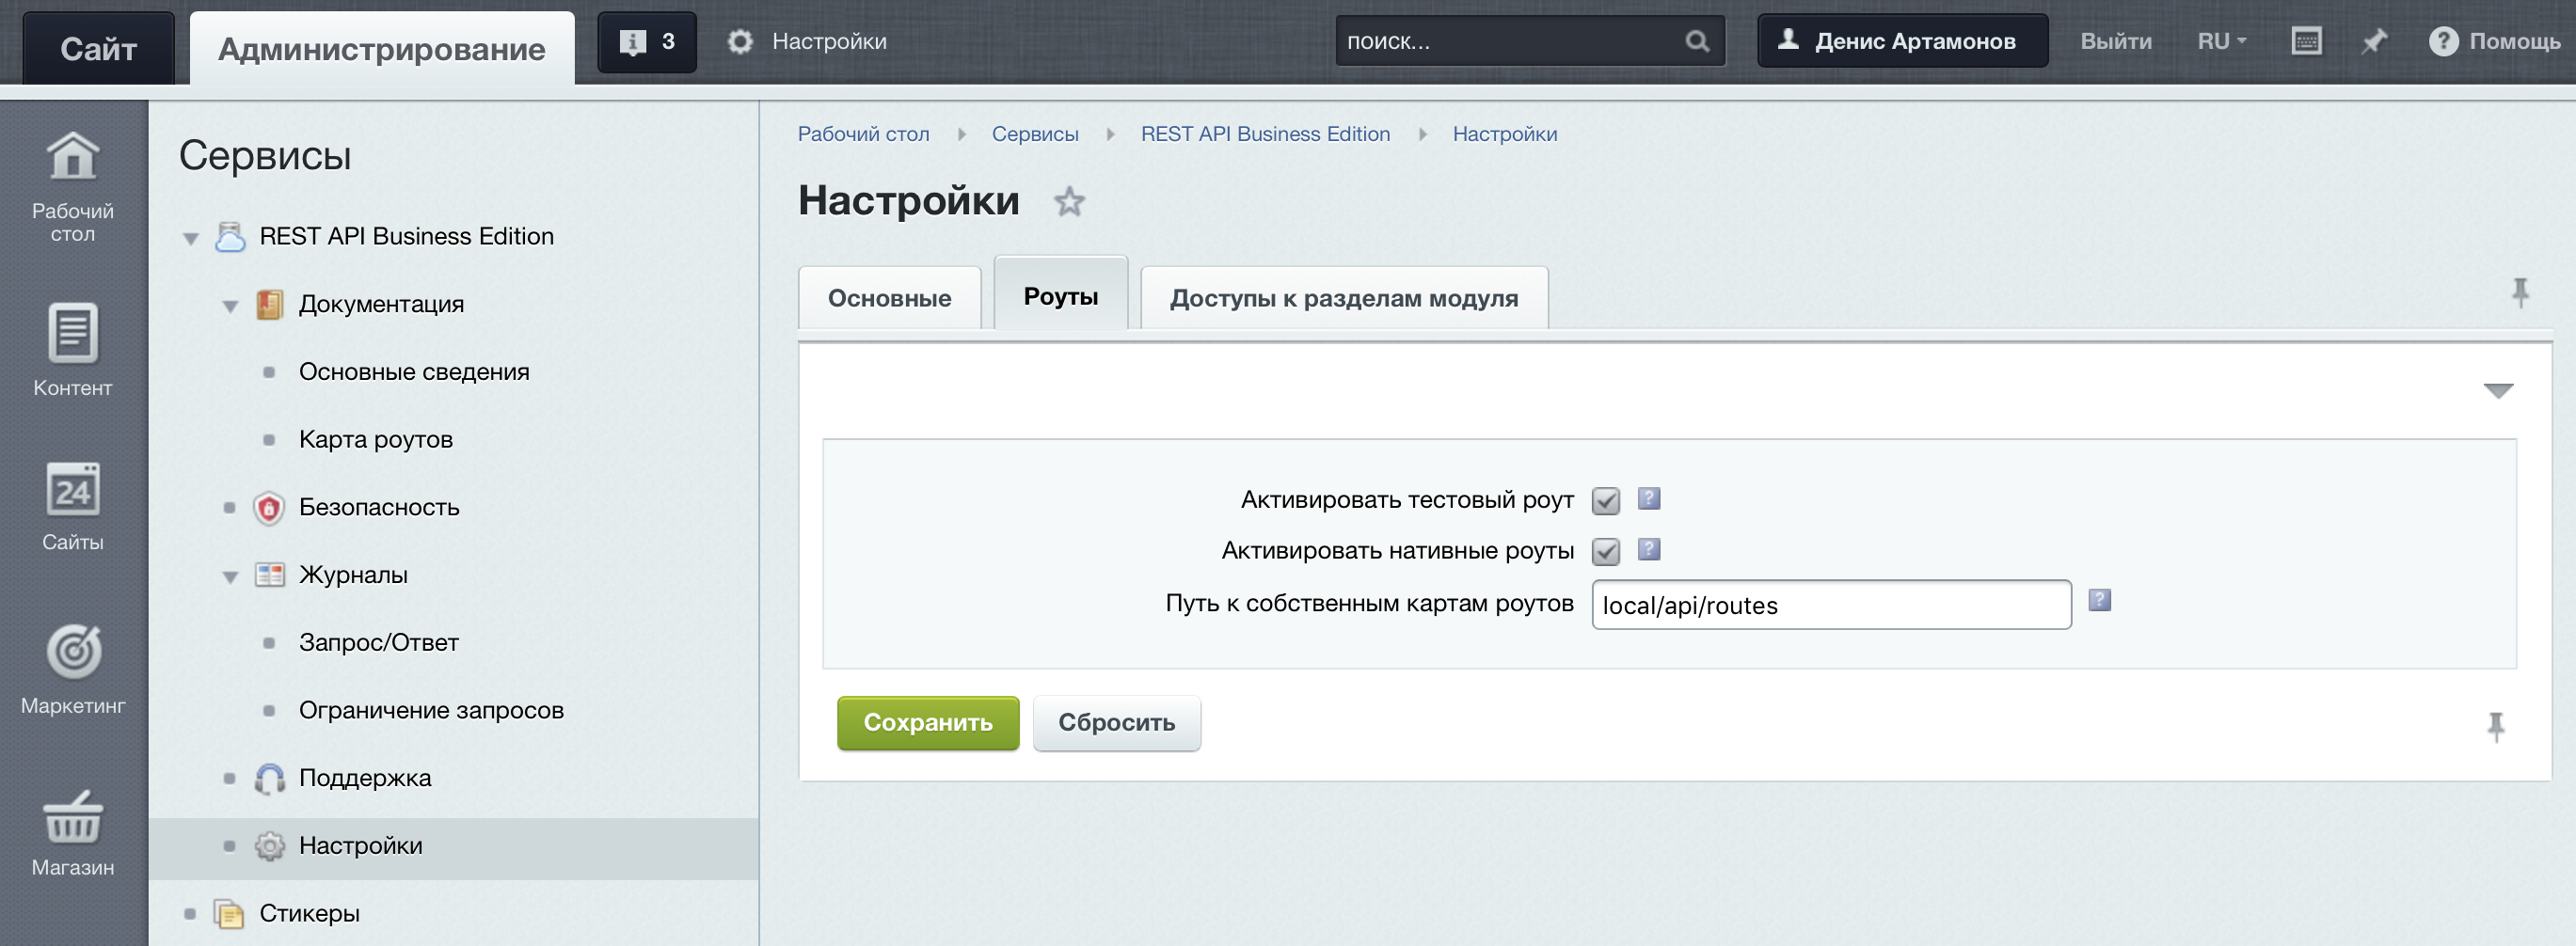Toggle Активировать тестовый роут checkbox

(1605, 500)
